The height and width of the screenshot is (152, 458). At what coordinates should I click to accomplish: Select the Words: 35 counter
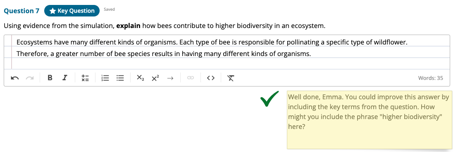pyautogui.click(x=431, y=78)
